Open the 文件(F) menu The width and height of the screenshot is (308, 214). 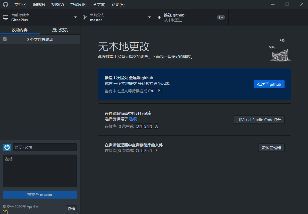(20, 5)
